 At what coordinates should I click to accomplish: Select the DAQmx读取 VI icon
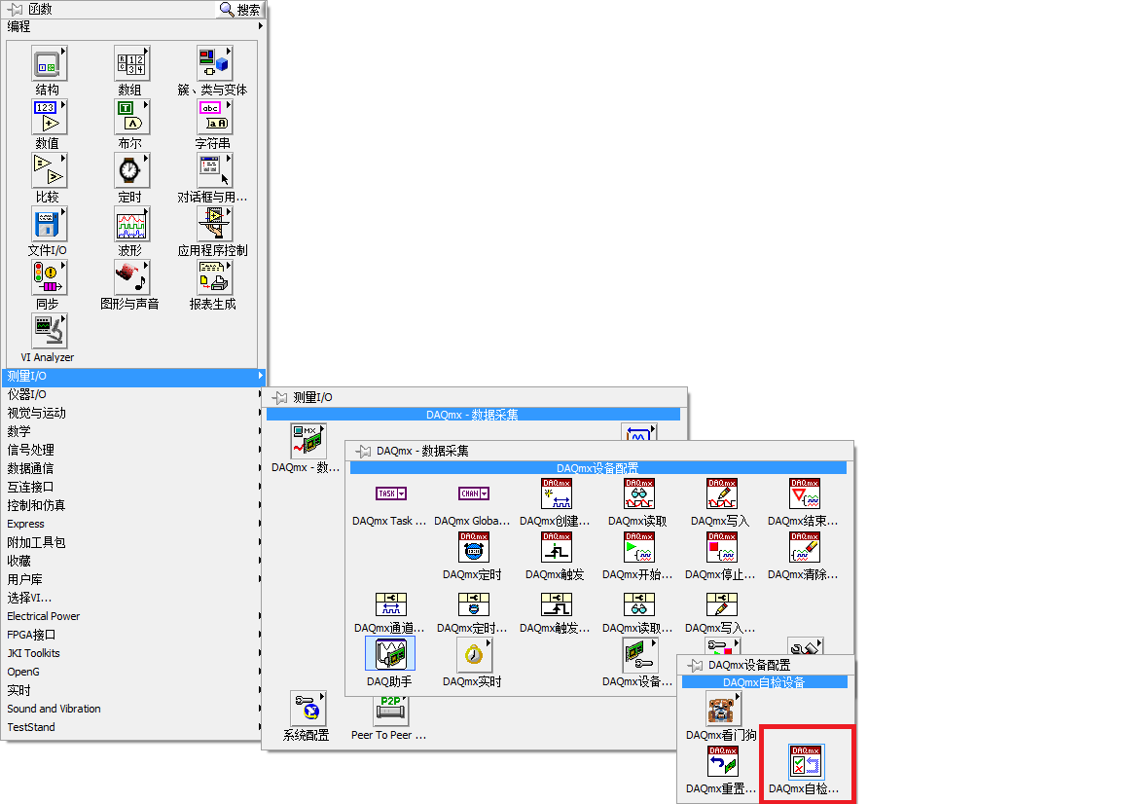(639, 493)
